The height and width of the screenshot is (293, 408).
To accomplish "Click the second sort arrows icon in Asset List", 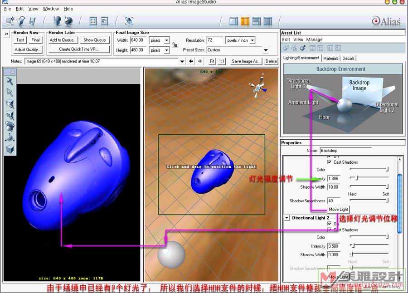I will (338, 48).
